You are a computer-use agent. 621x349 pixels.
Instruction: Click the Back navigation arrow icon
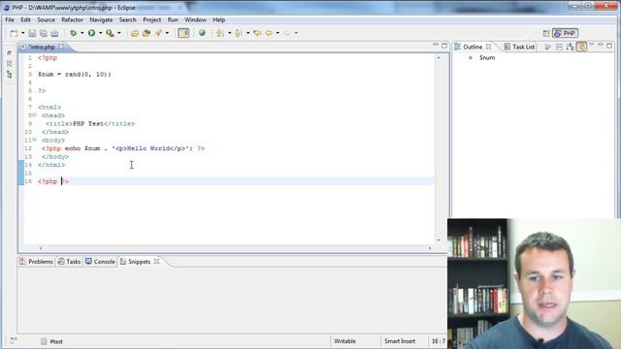(269, 33)
